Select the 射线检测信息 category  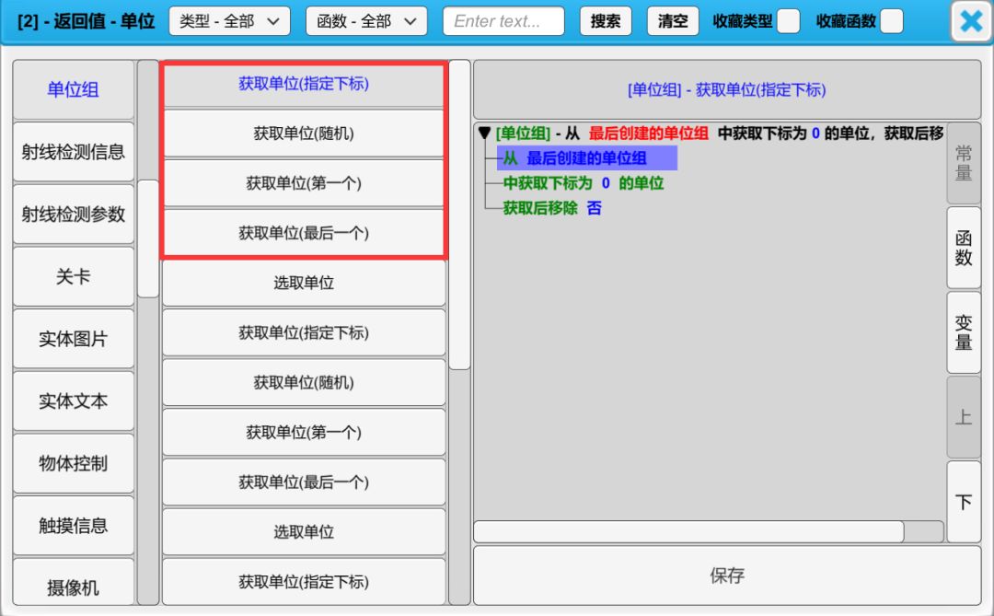(x=73, y=152)
